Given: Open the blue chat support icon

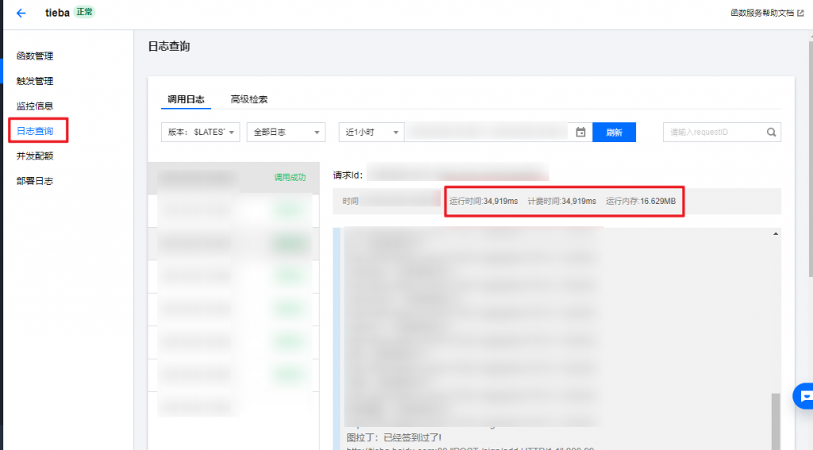Looking at the screenshot, I should [805, 395].
